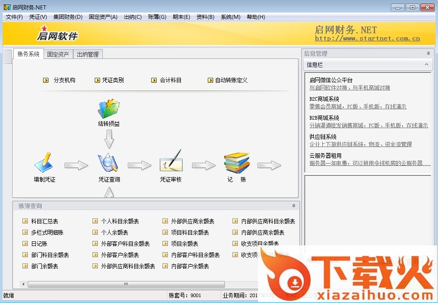This screenshot has height=303, width=438.
Task: Open the 收支项目余额表 report
Action: 260,243
